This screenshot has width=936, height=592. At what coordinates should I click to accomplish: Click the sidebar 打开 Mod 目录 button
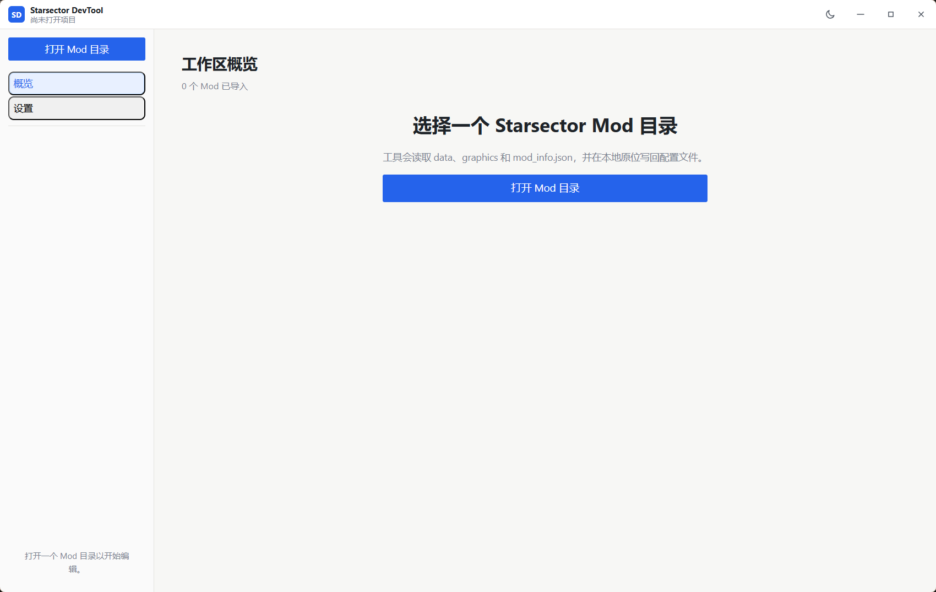pos(77,49)
